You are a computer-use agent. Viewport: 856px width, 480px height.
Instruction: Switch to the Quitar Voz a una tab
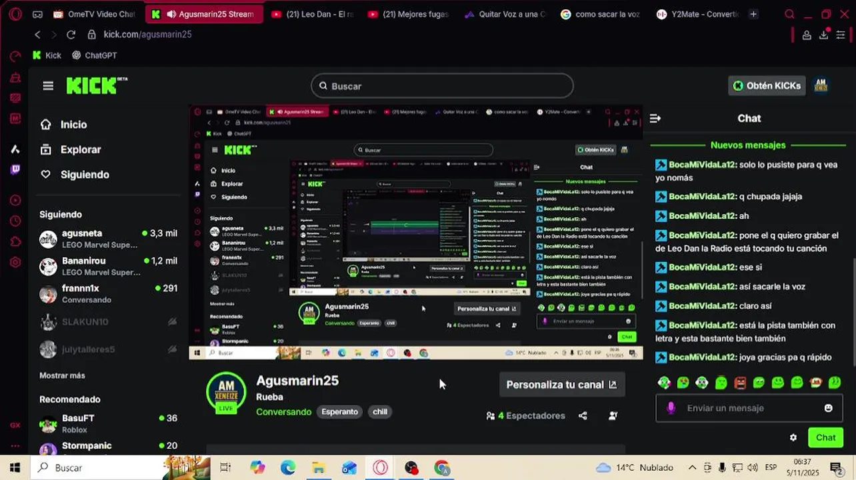pos(505,14)
